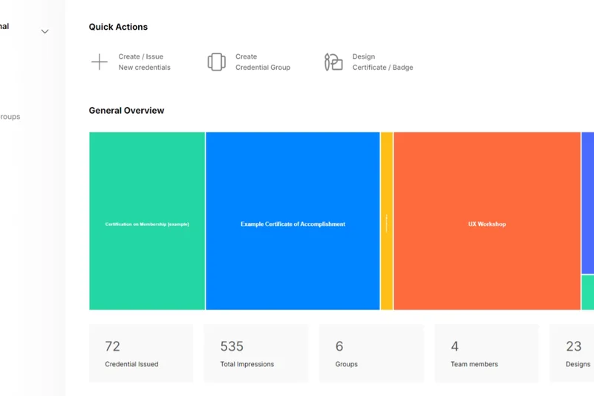Select the blue treemap block at right edge

pos(587,202)
